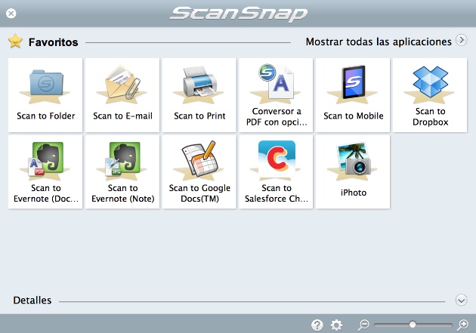Click the icon size slider handle
Image resolution: width=476 pixels, height=333 pixels.
[412, 325]
